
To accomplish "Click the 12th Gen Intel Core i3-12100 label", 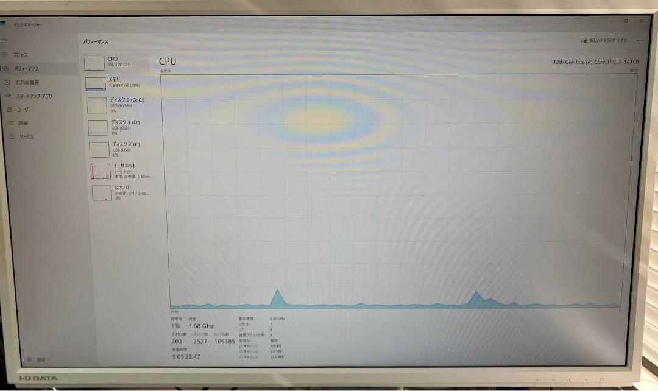I will [x=595, y=62].
